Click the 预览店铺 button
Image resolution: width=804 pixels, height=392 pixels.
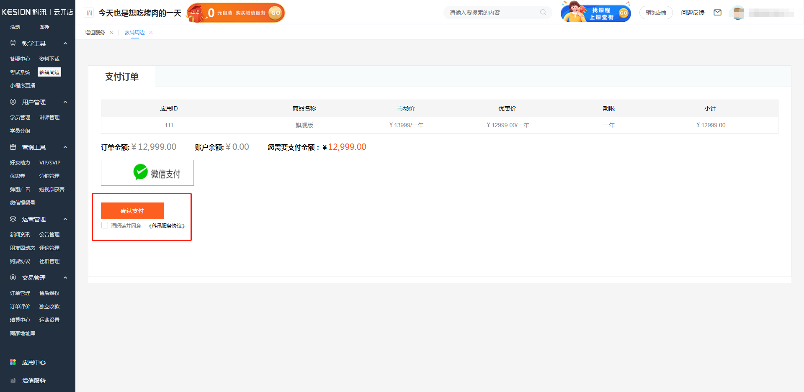point(656,13)
